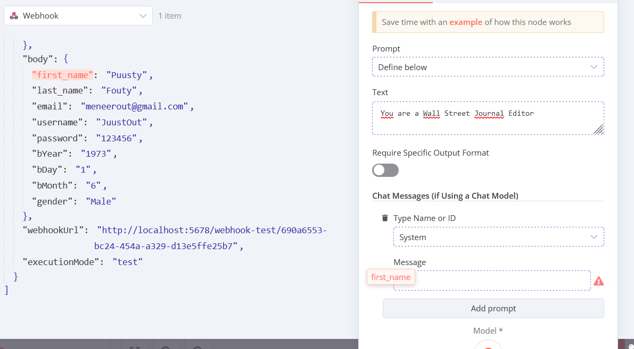634x349 pixels.
Task: Click the 'Type Name or ID' label
Action: 425,218
